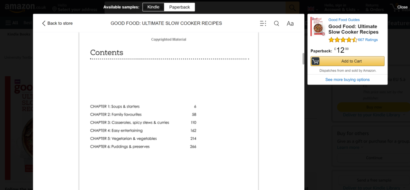Click Chapter 5: Vegetarian & vegetables
The width and height of the screenshot is (410, 190).
(x=123, y=139)
